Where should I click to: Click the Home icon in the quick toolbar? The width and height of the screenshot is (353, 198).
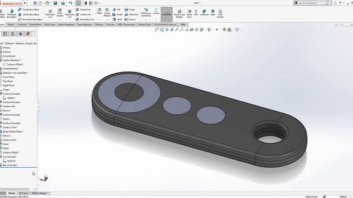[35, 3]
